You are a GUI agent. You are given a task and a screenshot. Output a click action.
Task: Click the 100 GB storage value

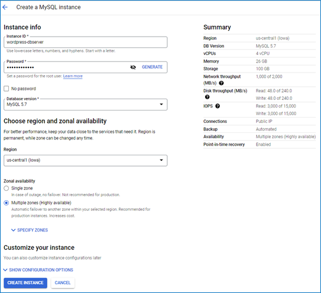(262, 69)
